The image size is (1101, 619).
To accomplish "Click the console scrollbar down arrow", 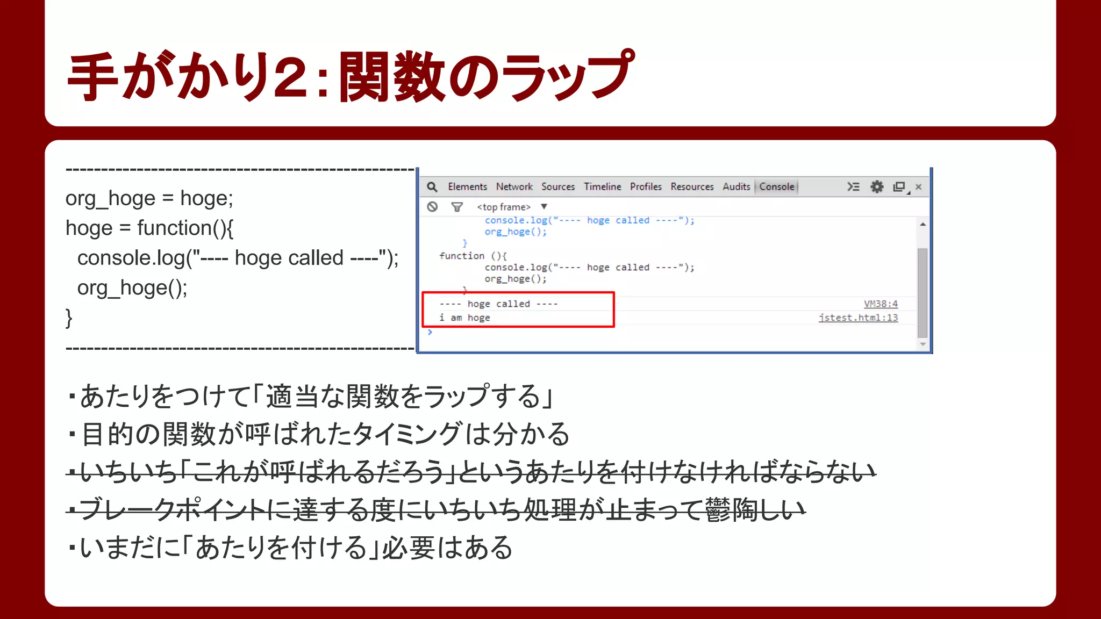I will (923, 344).
